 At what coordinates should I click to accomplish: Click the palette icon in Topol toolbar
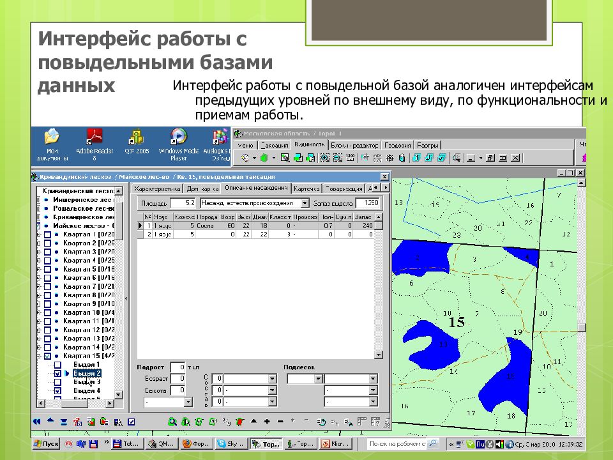[245, 158]
